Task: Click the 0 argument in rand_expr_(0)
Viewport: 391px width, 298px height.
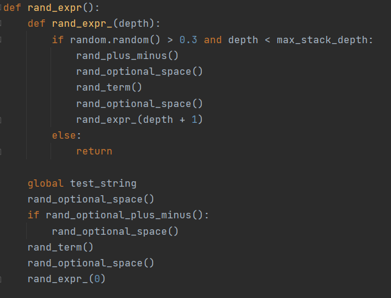Action: tap(97, 279)
